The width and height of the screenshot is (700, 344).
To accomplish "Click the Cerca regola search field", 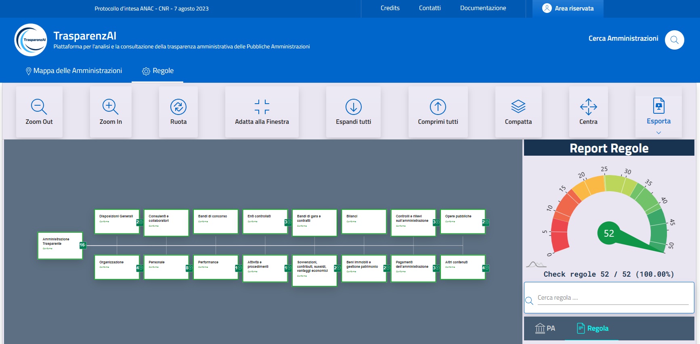I will pyautogui.click(x=612, y=298).
